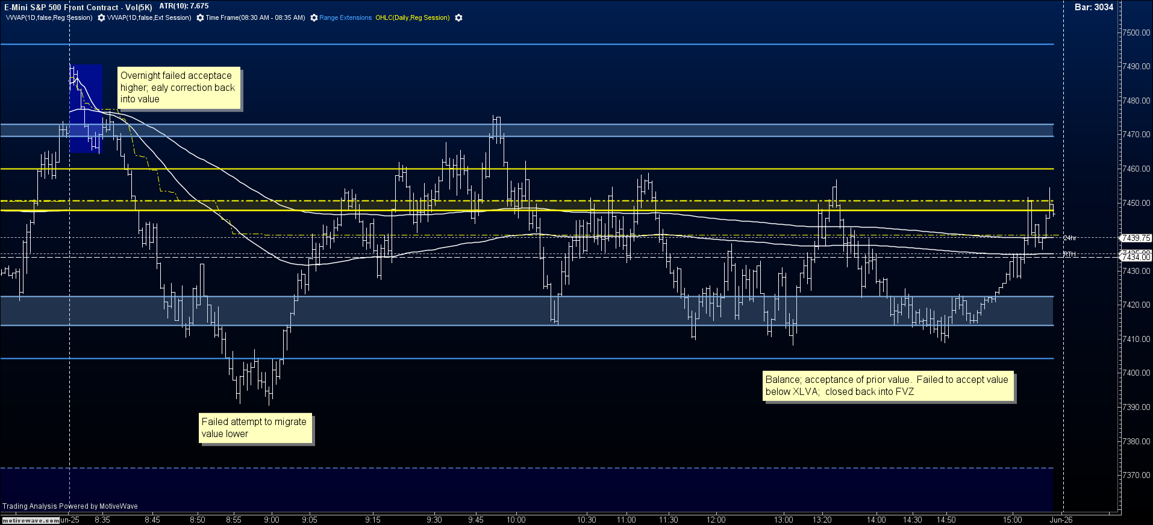Click the 7390.00 price axis label
This screenshot has height=525, width=1153.
1137,408
